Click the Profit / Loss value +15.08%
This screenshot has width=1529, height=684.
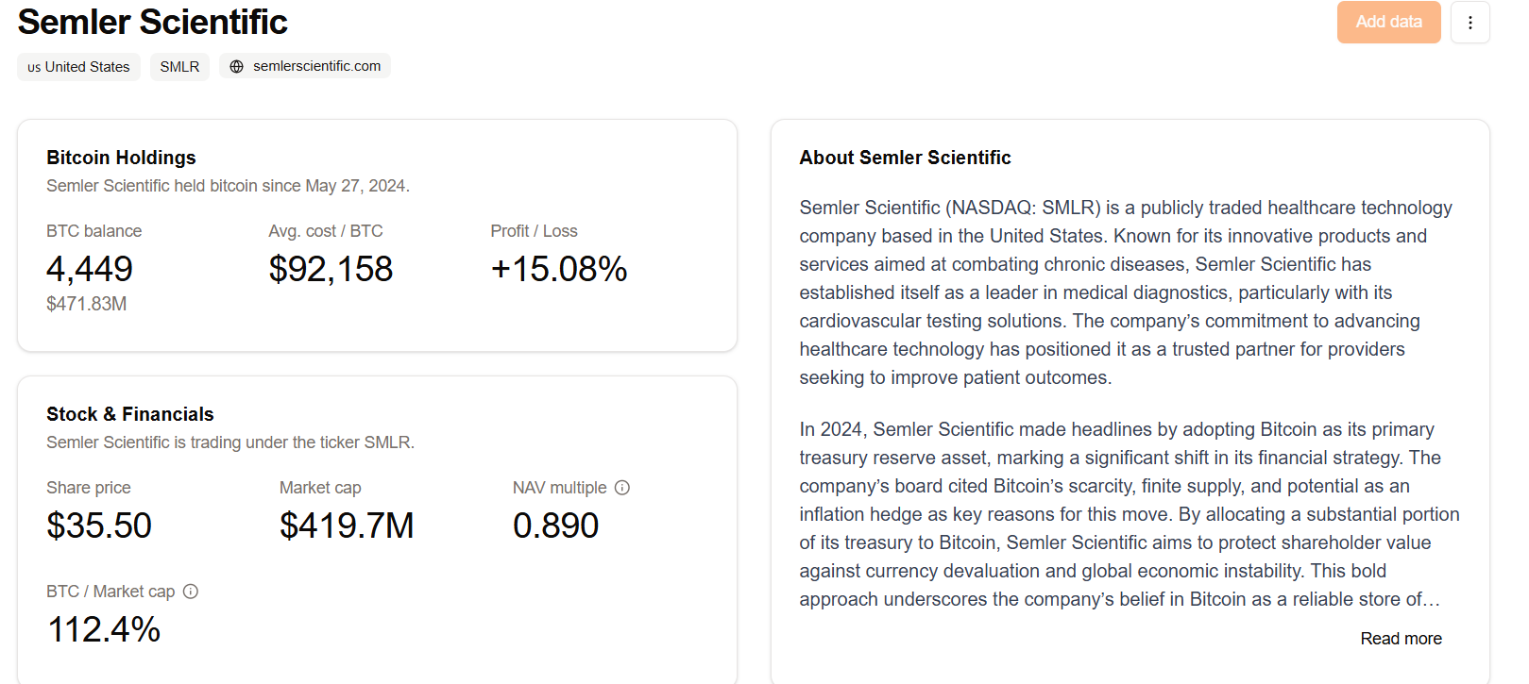tap(559, 269)
